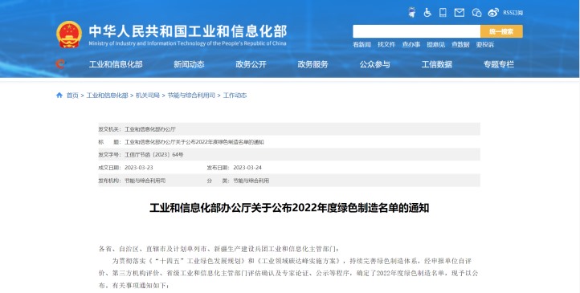The image size is (580, 293).
Task: Click the home icon in breadcrumb
Action: coord(59,96)
